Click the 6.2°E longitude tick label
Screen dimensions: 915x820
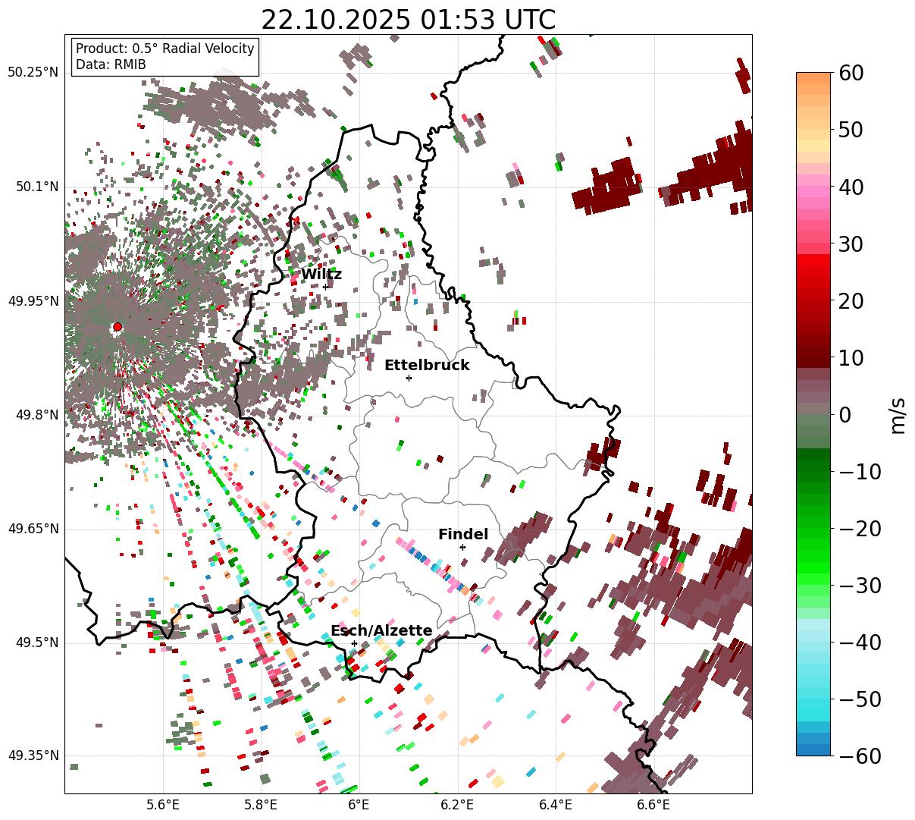(x=458, y=805)
